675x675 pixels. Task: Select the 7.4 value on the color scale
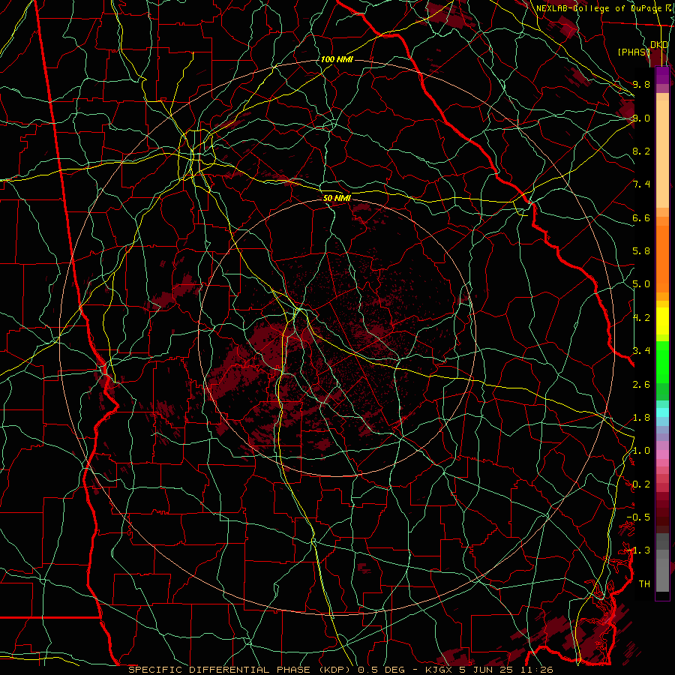[641, 184]
